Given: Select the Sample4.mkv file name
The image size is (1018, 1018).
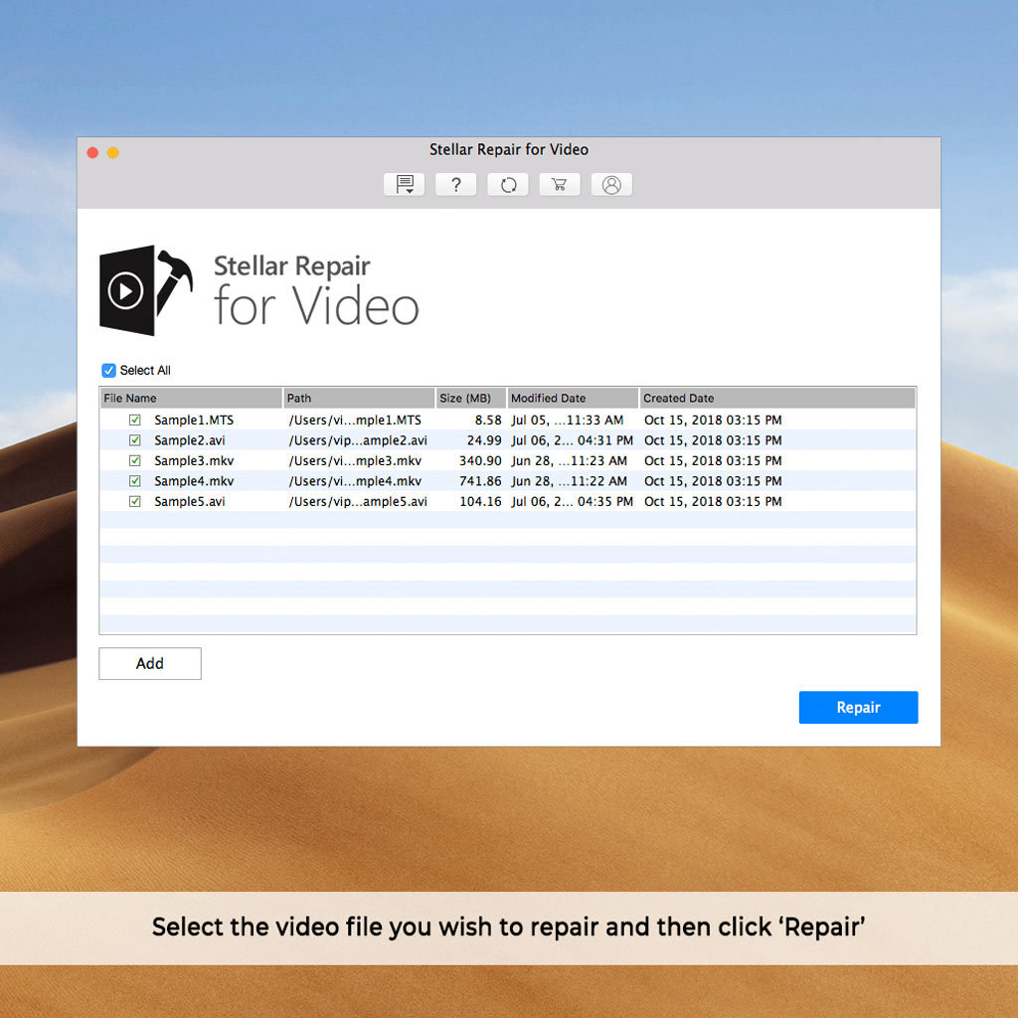Looking at the screenshot, I should (194, 481).
